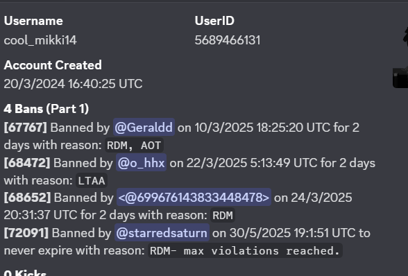Click the RDM reason code for ban 68652
This screenshot has height=276, width=408.
tap(223, 216)
